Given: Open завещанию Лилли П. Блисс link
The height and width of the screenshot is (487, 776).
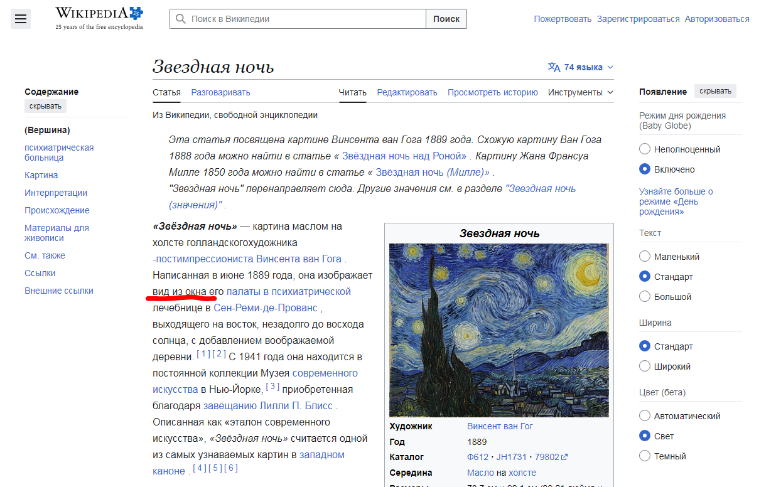Looking at the screenshot, I should pyautogui.click(x=268, y=405).
